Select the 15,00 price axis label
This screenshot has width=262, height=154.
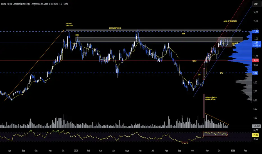[256, 21]
